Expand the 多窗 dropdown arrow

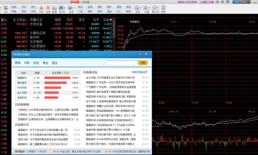click(x=149, y=8)
